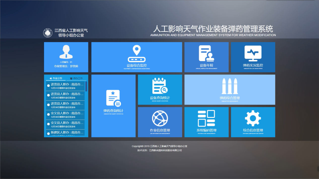Click the announcement list scrollbar thumb
Screen dimensions: 319x179
click(86, 86)
